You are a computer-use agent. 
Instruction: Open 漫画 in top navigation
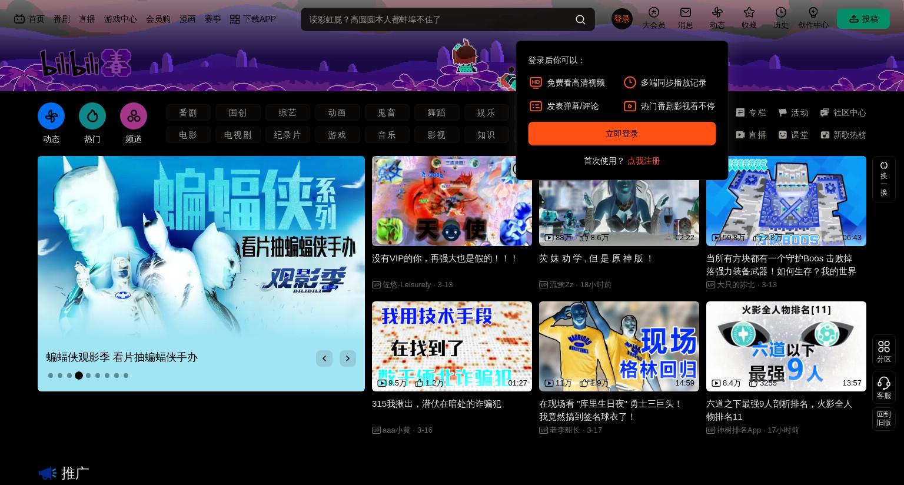pos(188,19)
